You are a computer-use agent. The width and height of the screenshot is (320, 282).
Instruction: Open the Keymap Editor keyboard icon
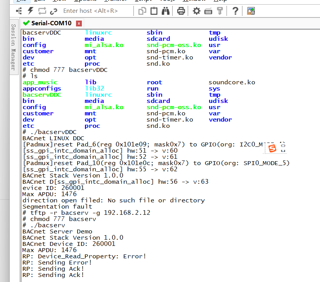coord(208,11)
